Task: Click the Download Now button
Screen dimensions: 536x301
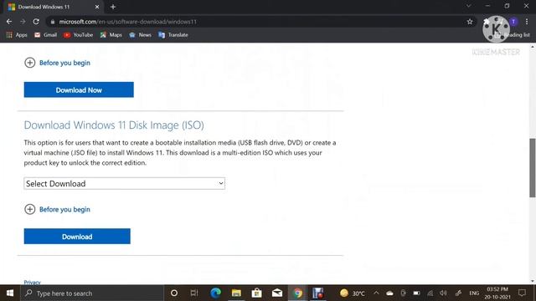Action: 79,89
